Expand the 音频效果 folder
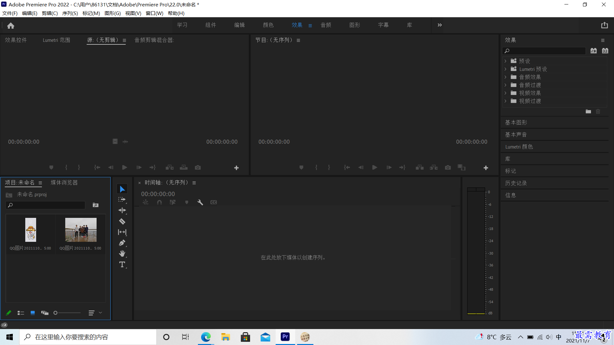The height and width of the screenshot is (345, 614). pyautogui.click(x=505, y=77)
